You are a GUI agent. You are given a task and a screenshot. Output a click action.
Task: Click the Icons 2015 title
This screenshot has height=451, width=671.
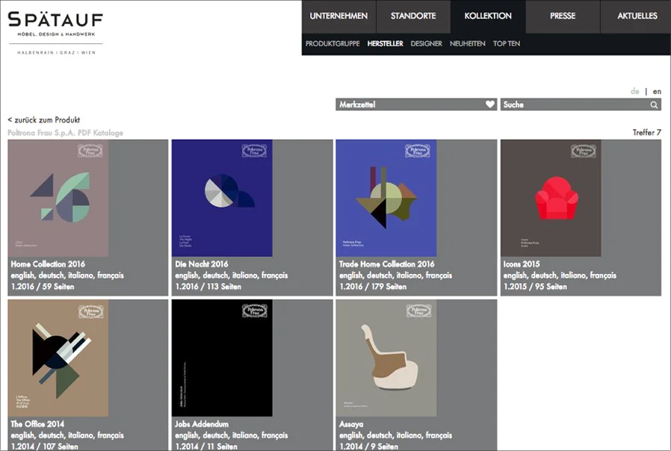522,264
